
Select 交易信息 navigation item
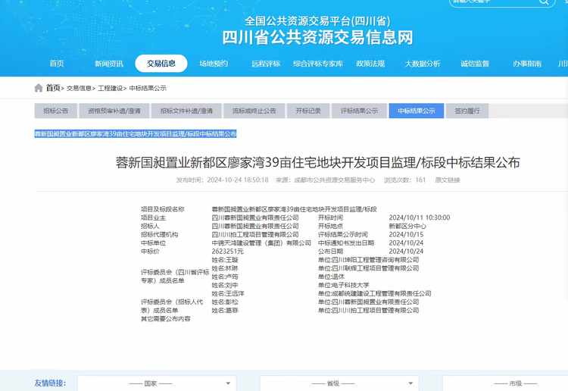[161, 64]
